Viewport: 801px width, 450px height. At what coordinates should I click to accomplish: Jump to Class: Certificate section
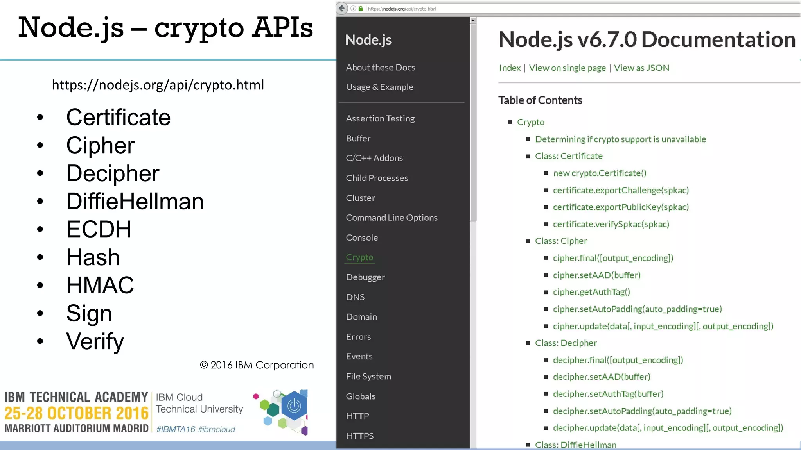[x=569, y=156]
